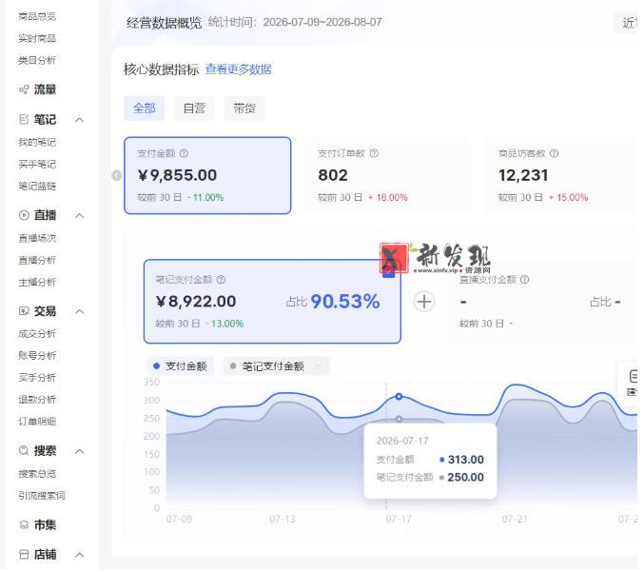
Task: Click the help icon beside 商品访客数
Action: (x=555, y=153)
